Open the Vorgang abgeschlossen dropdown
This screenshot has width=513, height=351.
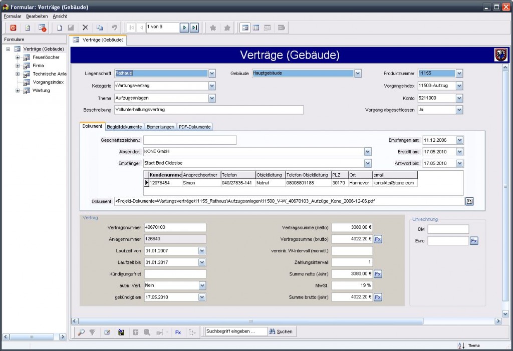pos(459,110)
